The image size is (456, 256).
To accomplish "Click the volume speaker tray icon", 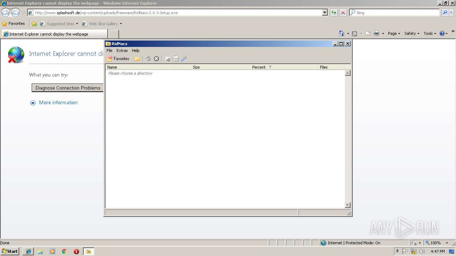I will point(422,251).
